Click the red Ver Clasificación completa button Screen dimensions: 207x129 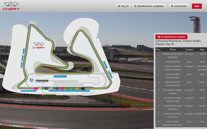coord(171,37)
